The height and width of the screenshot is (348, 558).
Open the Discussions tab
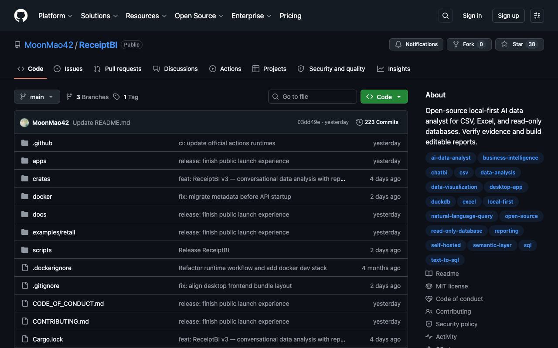(x=175, y=69)
